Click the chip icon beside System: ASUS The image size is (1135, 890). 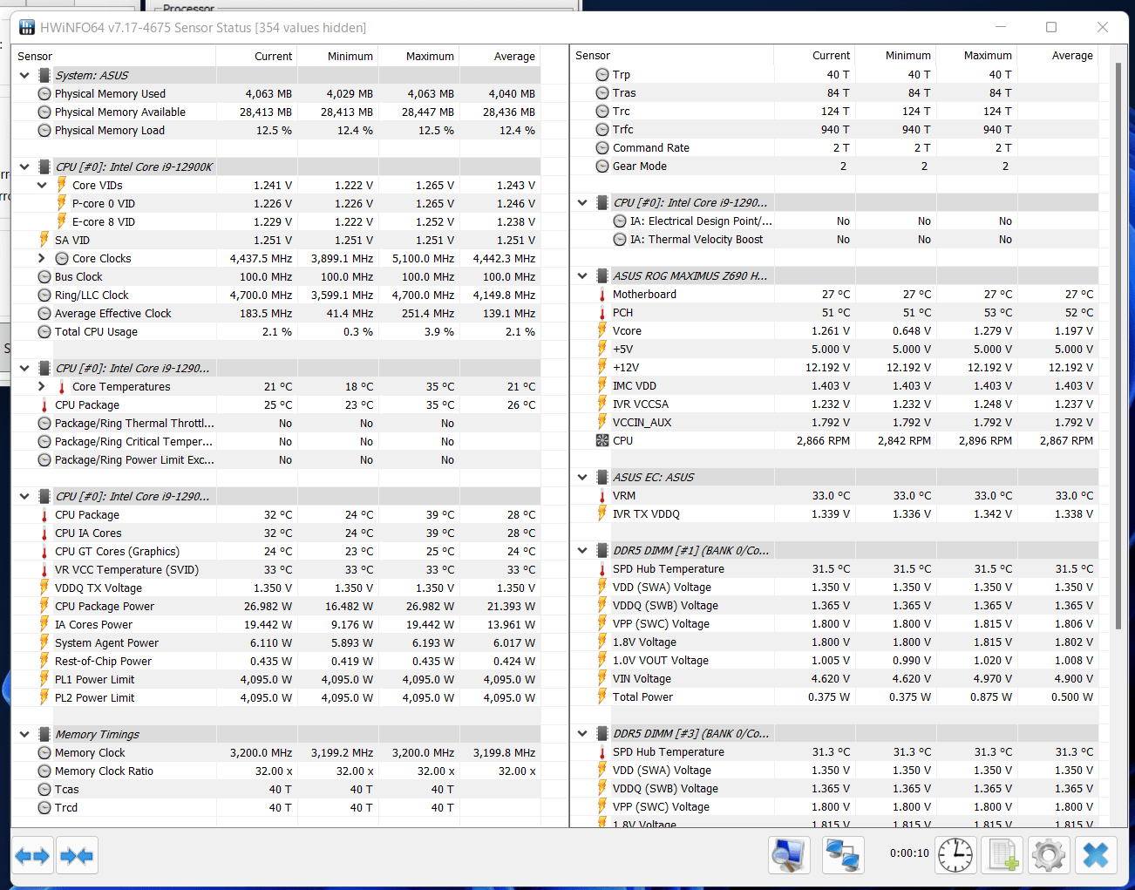point(44,75)
